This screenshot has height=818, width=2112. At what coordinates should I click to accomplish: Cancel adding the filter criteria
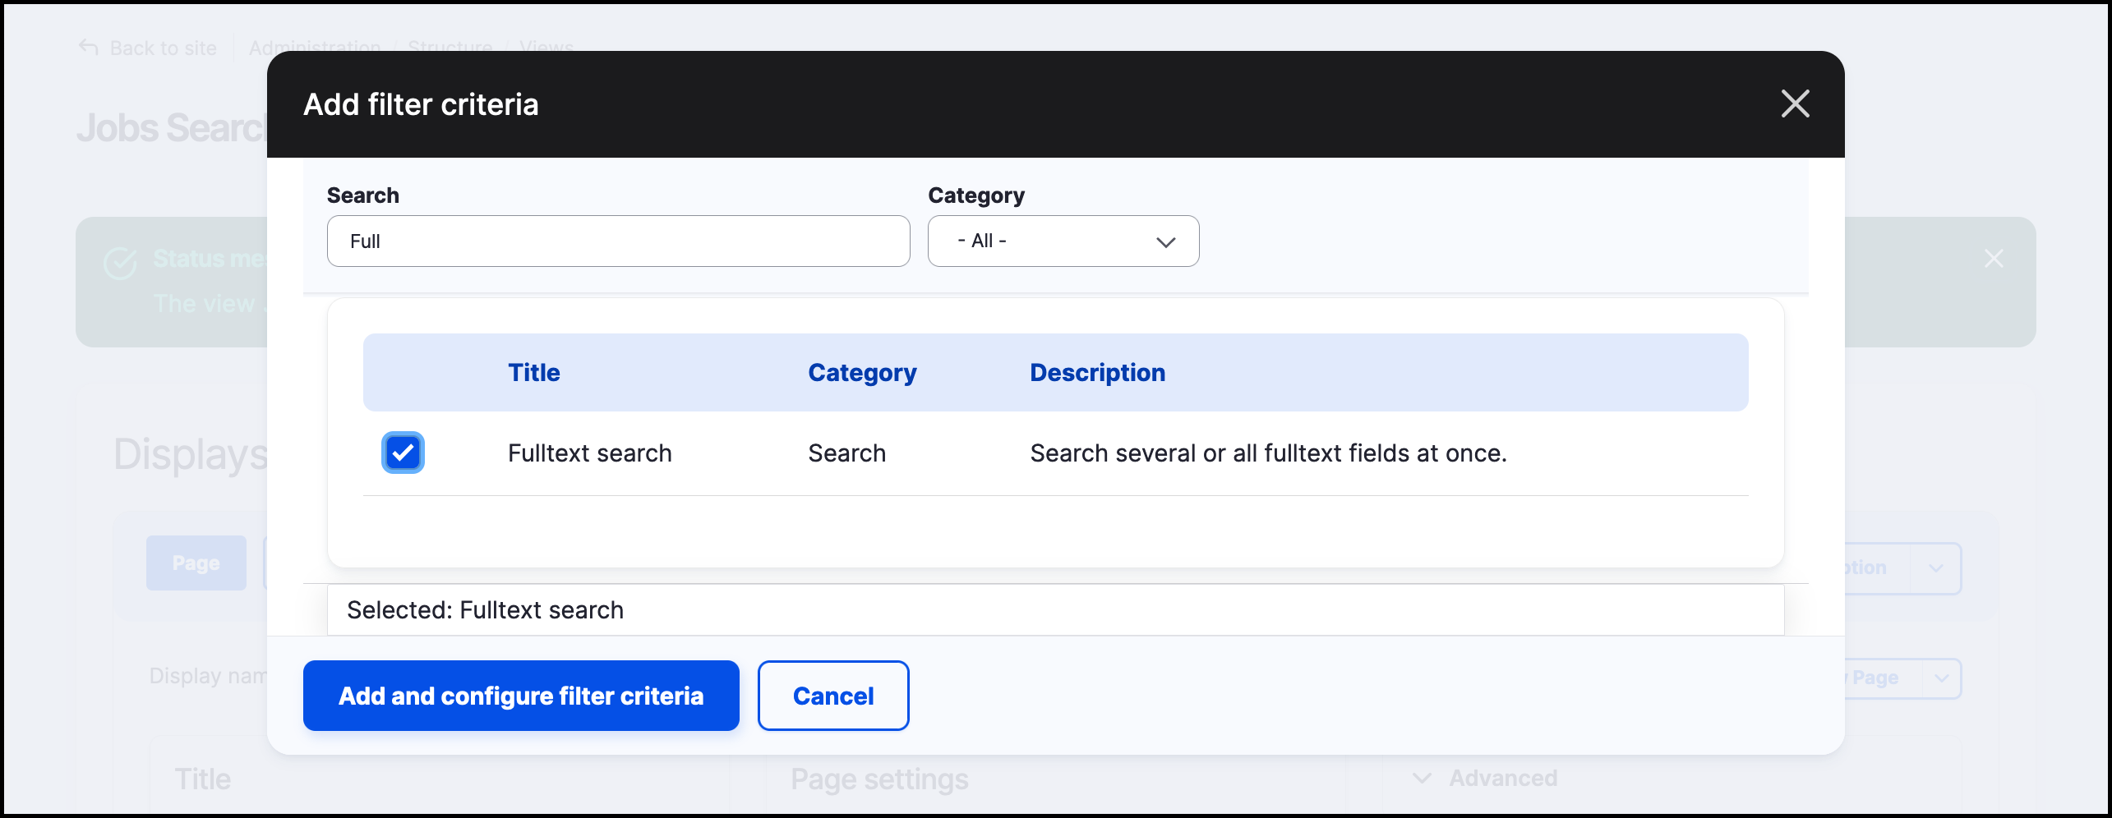coord(832,696)
